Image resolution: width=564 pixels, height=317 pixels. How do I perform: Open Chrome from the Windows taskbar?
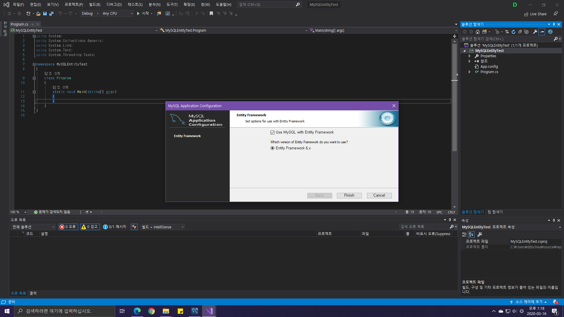click(152, 311)
